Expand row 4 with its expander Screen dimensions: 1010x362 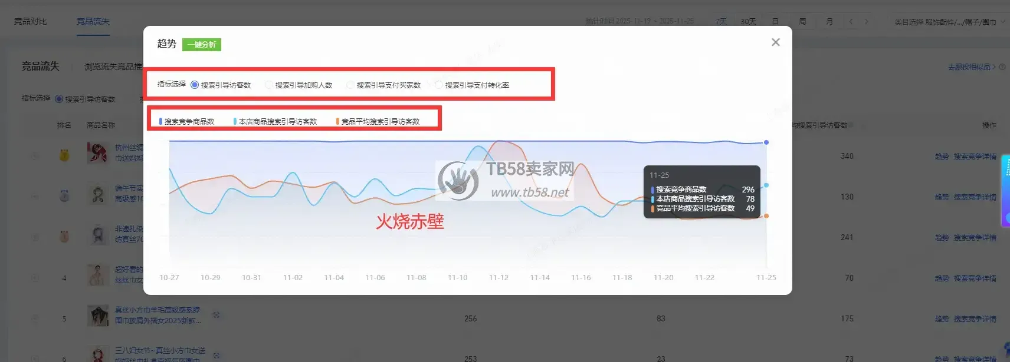[35, 278]
